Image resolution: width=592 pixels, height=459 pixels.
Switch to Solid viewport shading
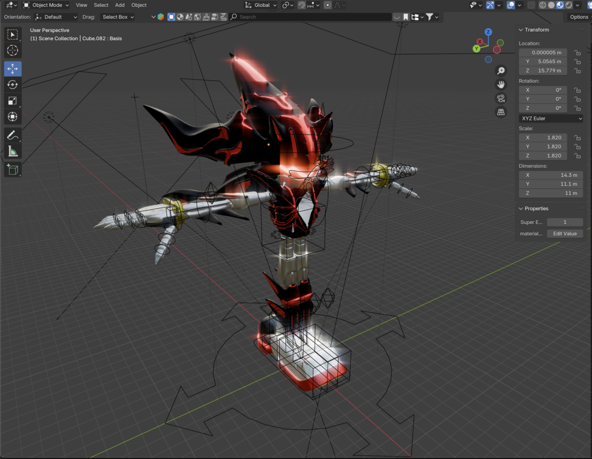point(551,5)
